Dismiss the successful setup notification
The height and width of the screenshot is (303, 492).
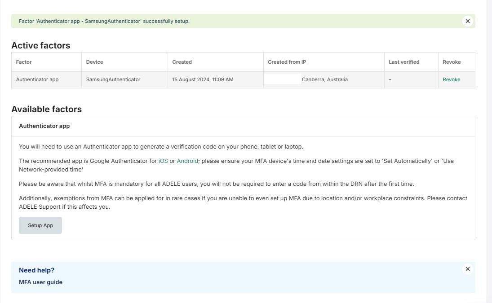[468, 21]
